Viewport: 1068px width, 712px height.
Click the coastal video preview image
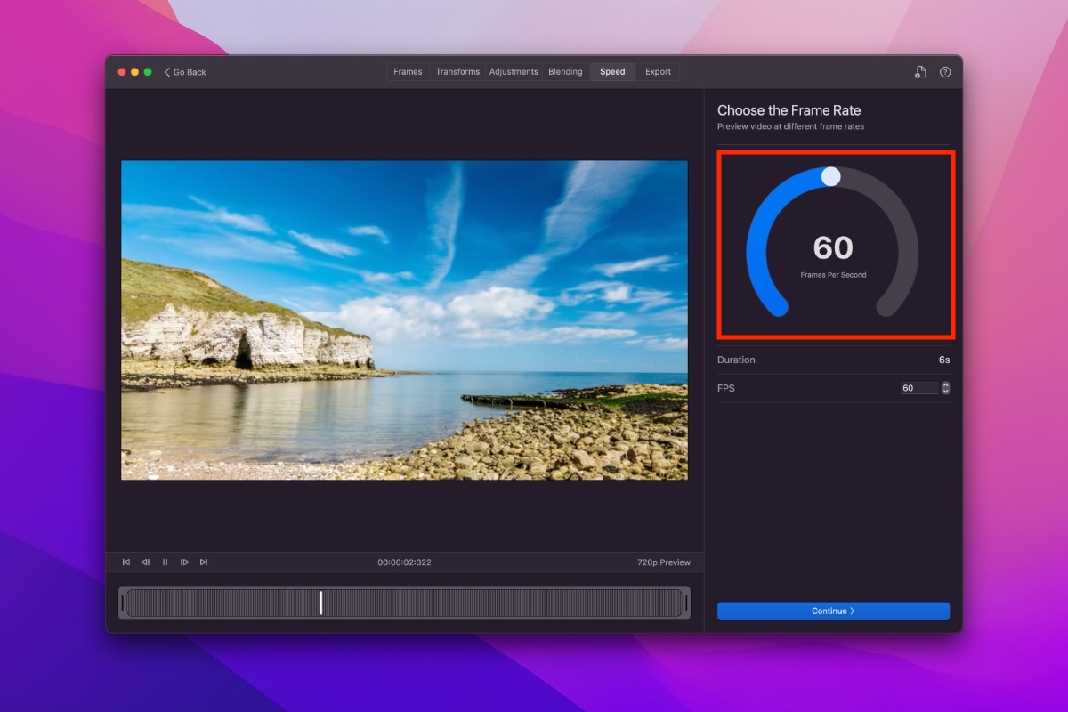point(404,320)
